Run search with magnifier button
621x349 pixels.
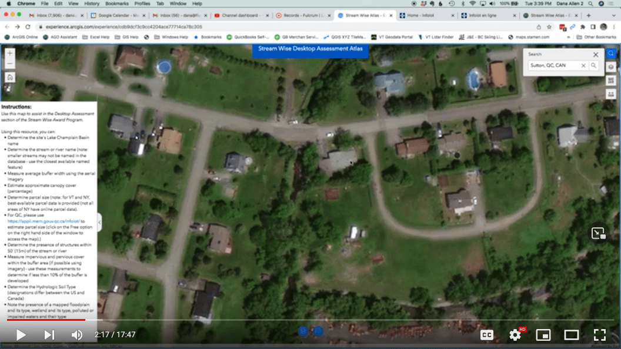point(593,65)
